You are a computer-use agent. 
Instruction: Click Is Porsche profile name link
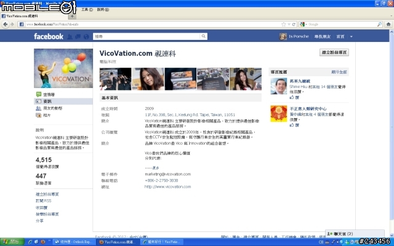click(x=299, y=36)
